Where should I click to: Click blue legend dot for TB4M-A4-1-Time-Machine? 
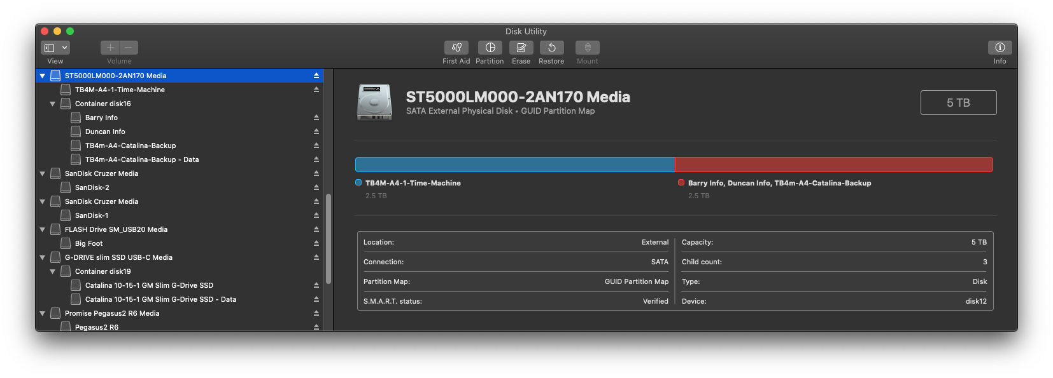[358, 182]
